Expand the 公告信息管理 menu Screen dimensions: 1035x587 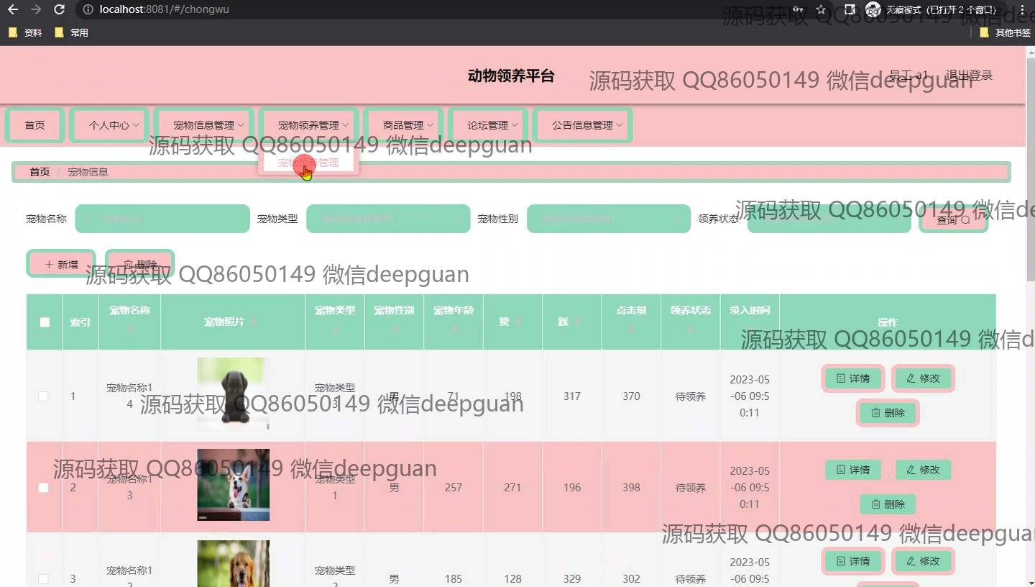pos(583,125)
